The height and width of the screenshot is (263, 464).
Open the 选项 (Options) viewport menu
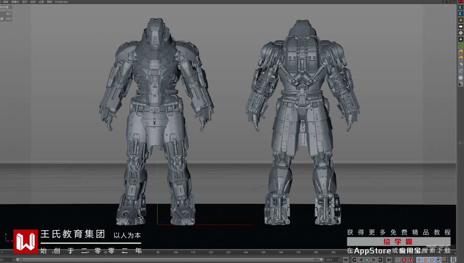(x=33, y=2)
